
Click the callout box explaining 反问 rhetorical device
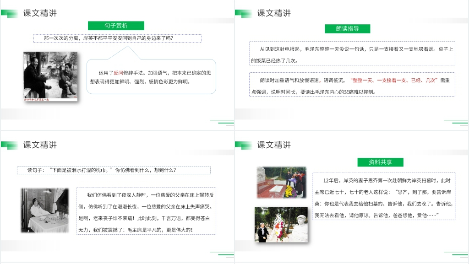click(150, 77)
